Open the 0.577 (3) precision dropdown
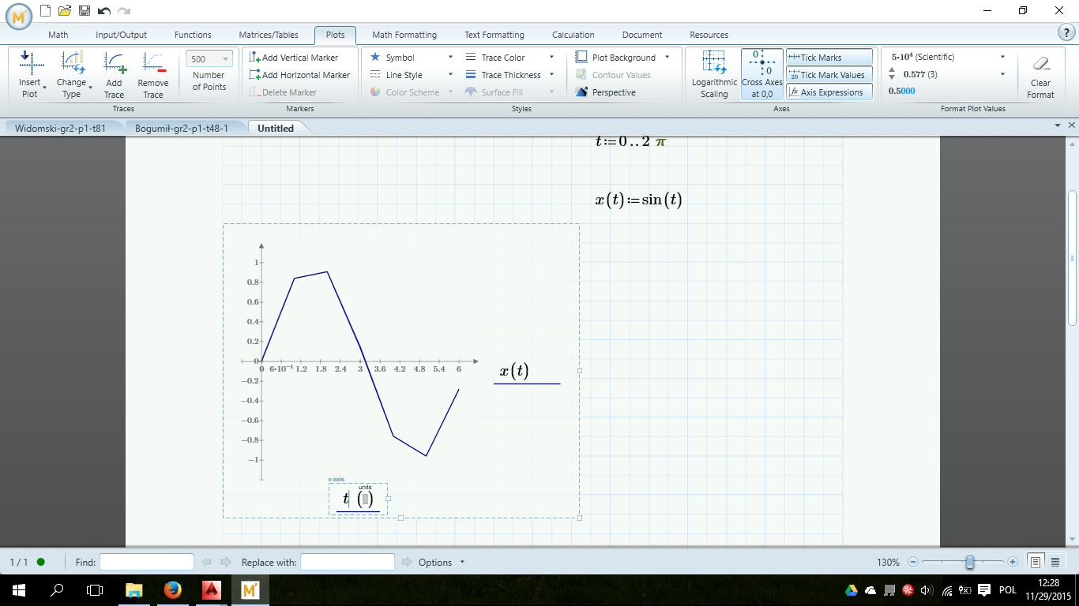 click(1002, 74)
